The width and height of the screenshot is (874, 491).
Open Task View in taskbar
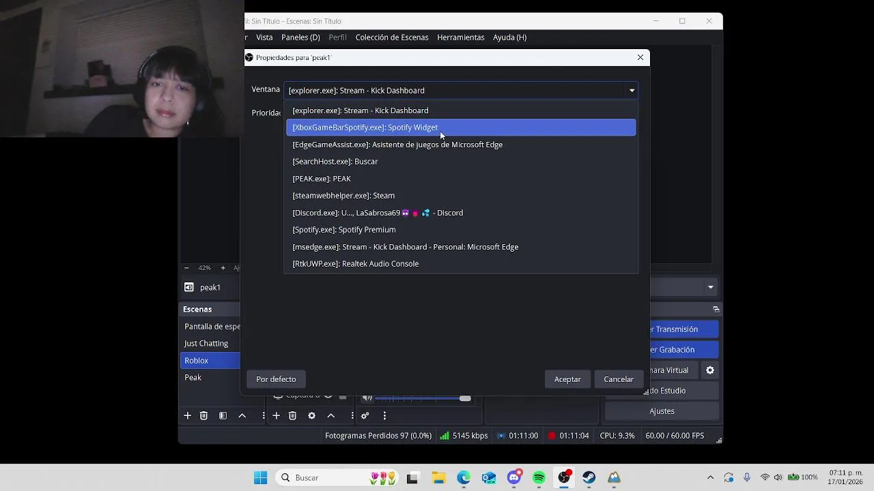click(412, 477)
